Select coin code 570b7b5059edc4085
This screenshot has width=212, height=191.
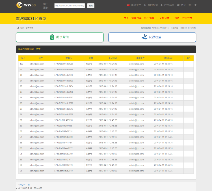64,64
